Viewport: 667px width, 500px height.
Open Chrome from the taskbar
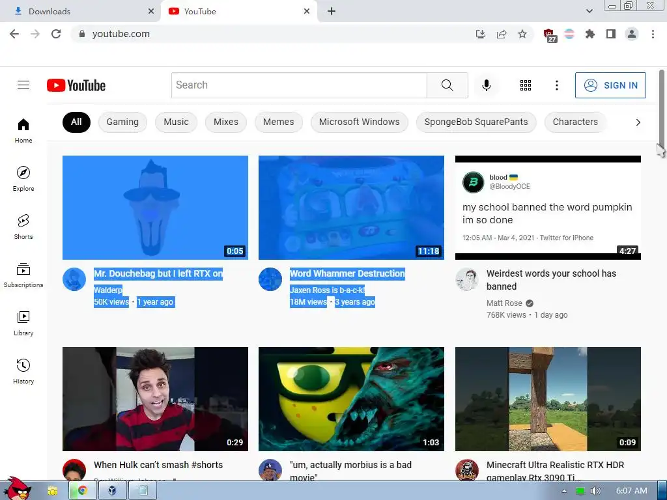(x=82, y=491)
